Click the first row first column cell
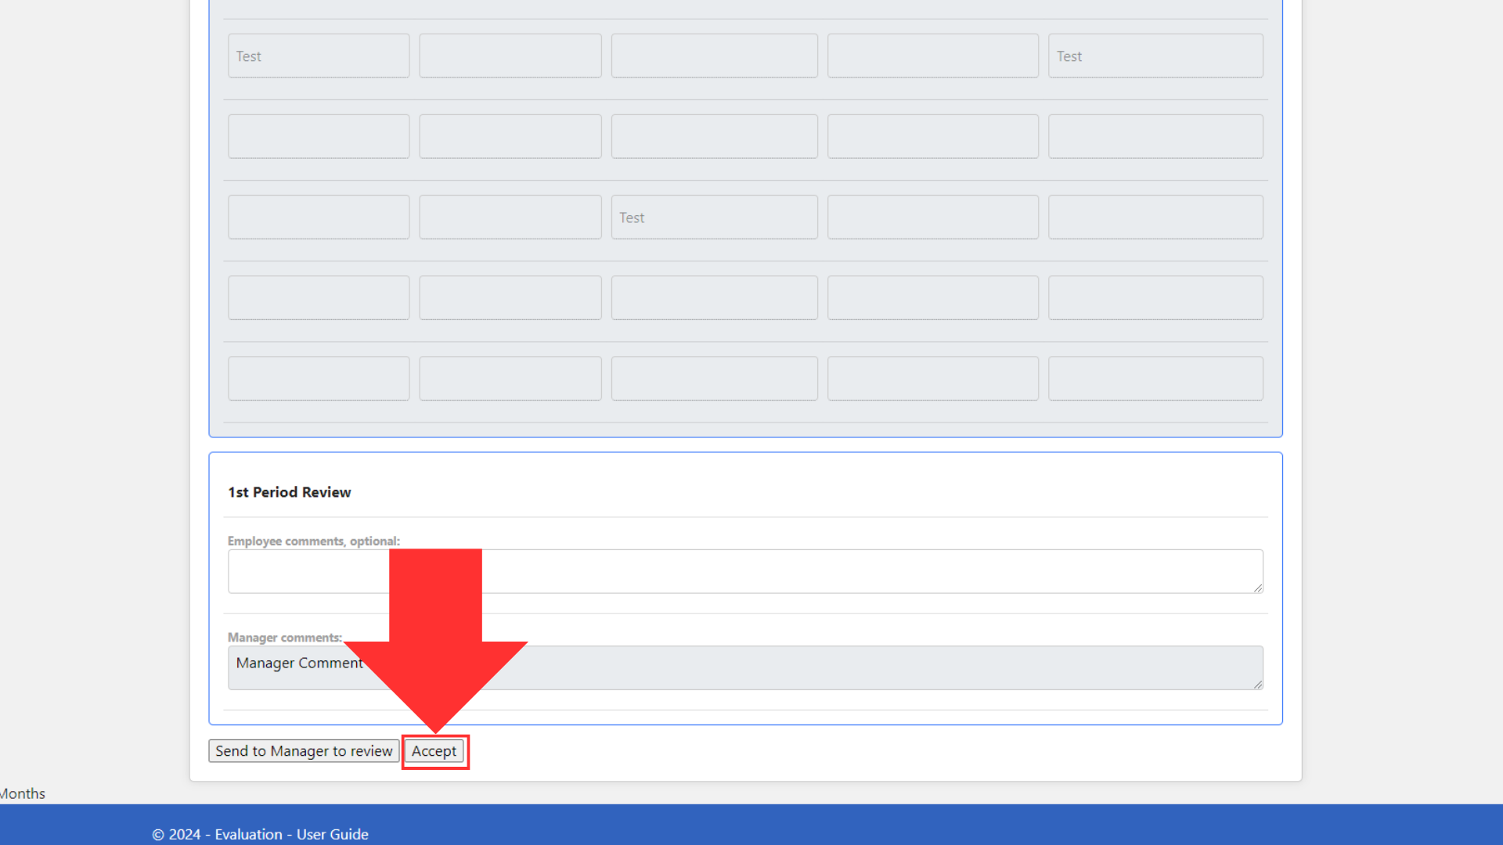This screenshot has width=1503, height=845. click(318, 55)
